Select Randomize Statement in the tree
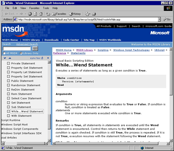The width and height of the screenshot is (174, 151). (x=26, y=85)
